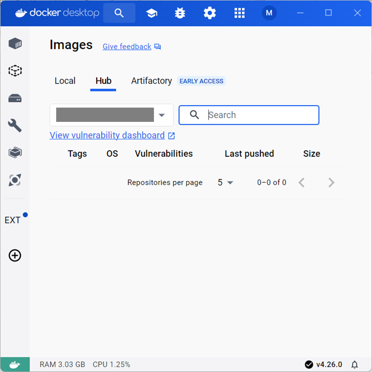Click the docker desktop logo

pos(57,13)
